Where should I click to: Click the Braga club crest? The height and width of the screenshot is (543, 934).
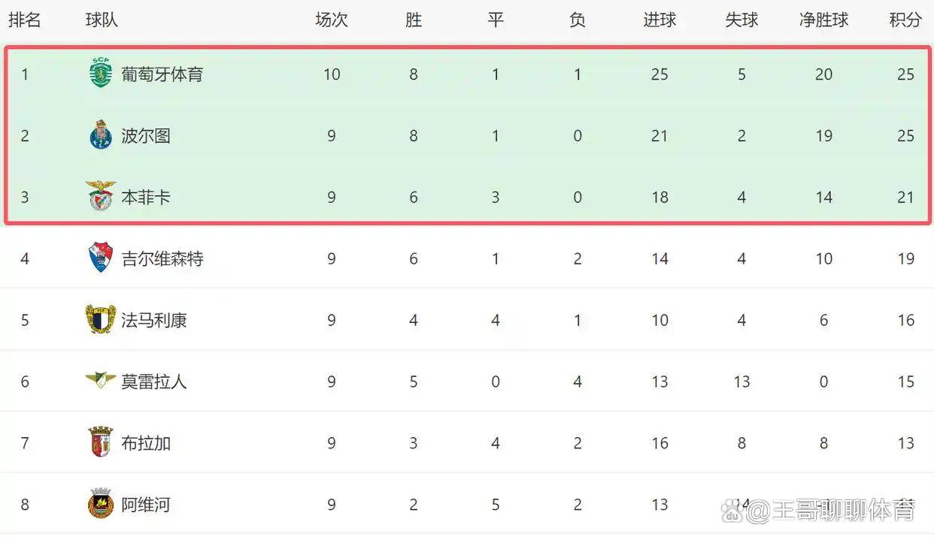100,442
